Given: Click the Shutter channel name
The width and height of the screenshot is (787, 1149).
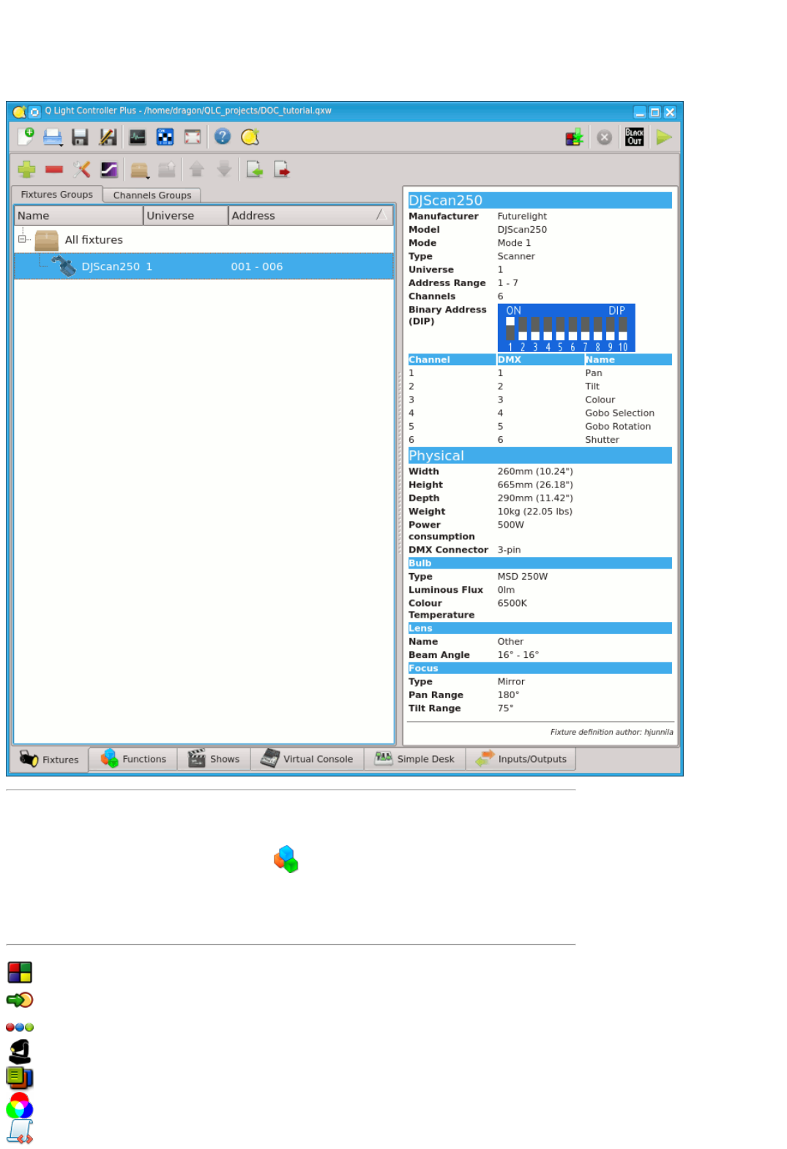Looking at the screenshot, I should tap(602, 440).
